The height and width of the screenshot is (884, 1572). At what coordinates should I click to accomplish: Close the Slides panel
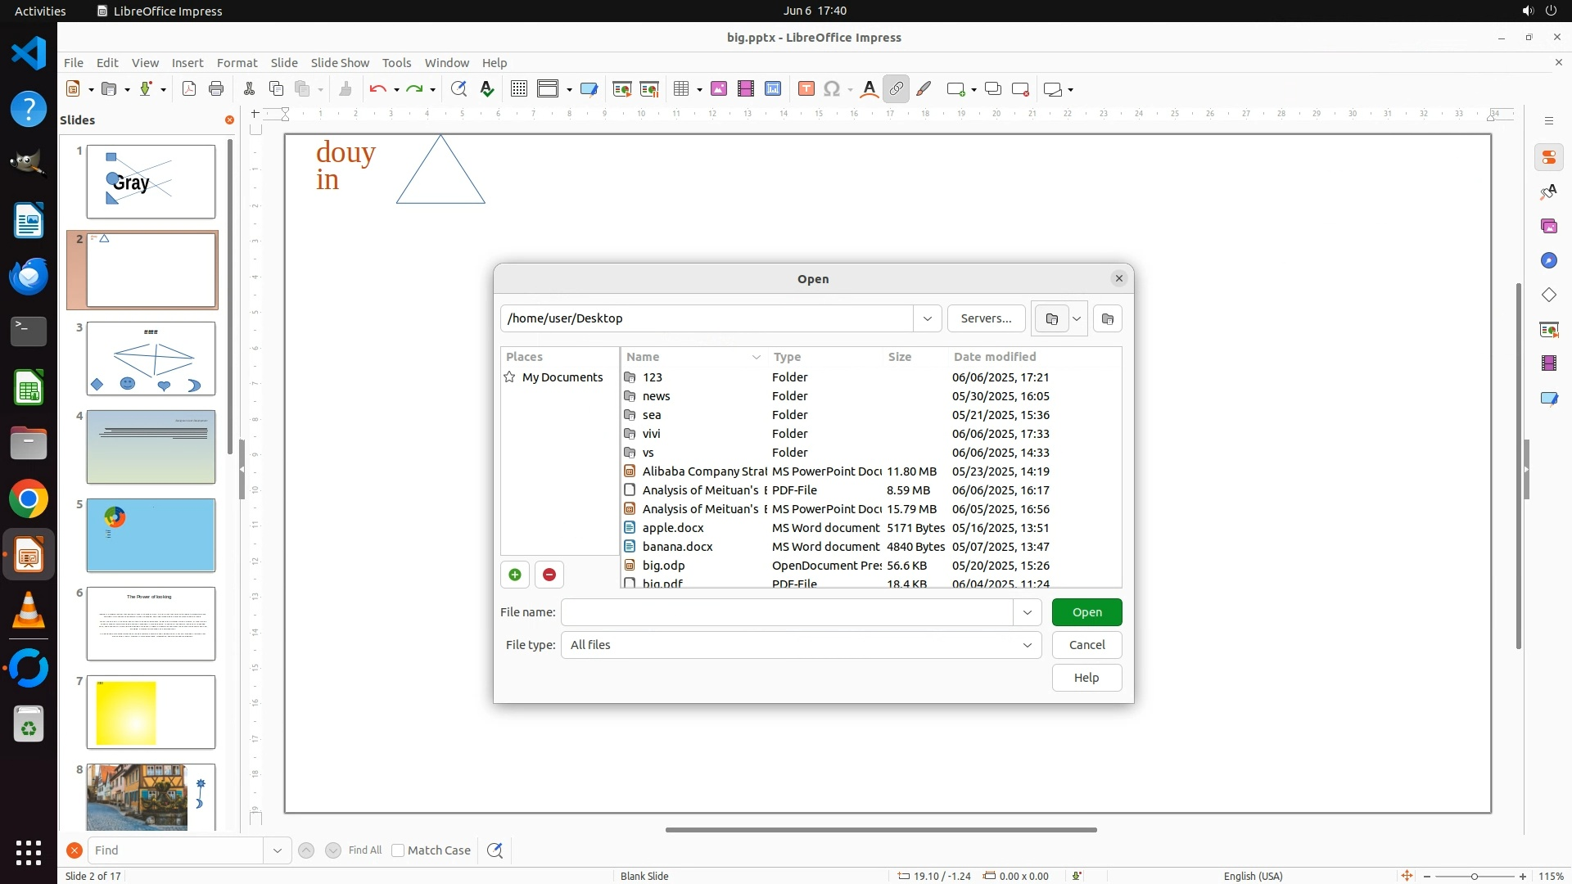click(x=229, y=120)
